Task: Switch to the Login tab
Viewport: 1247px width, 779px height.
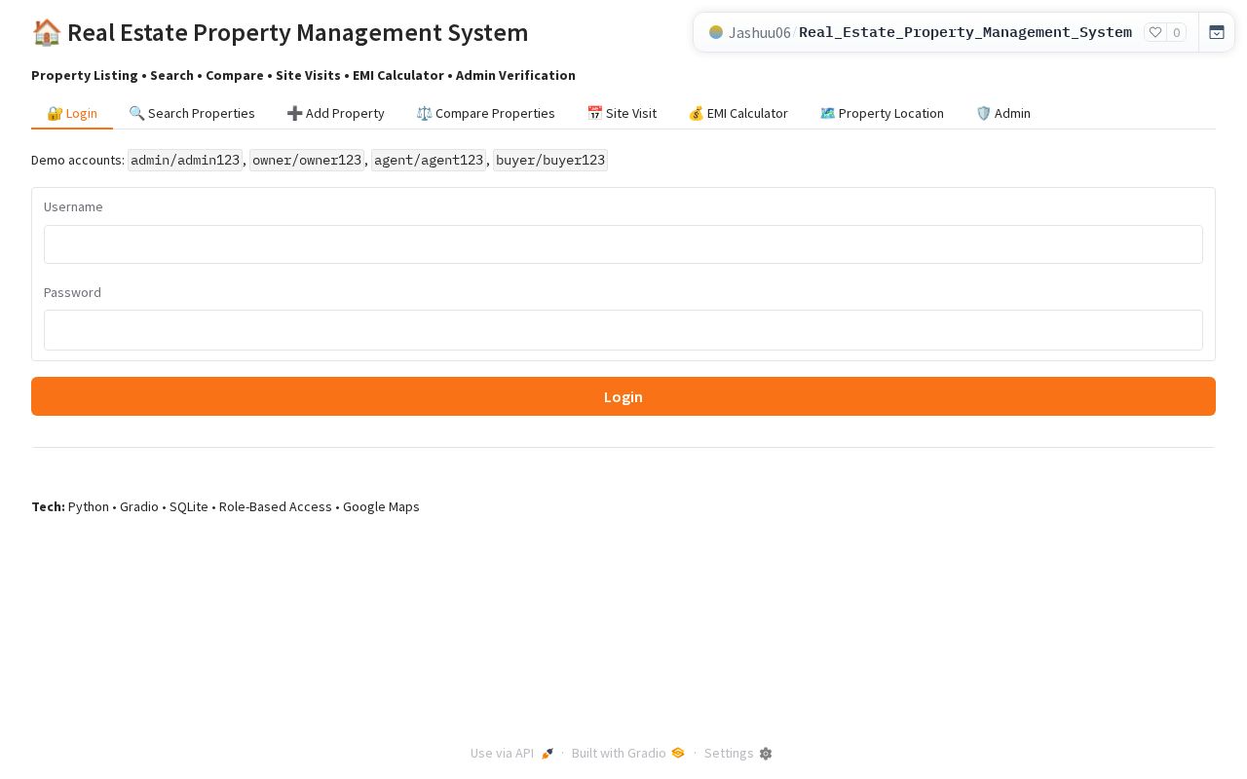Action: click(72, 113)
